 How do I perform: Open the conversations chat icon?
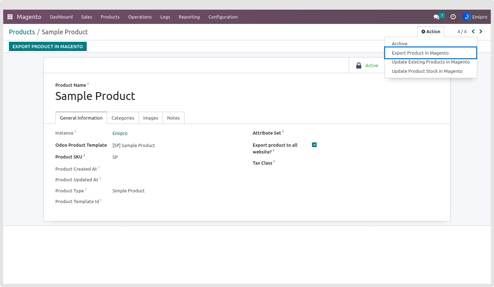coord(436,17)
